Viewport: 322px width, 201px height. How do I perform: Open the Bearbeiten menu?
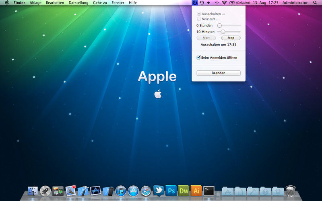[x=55, y=3]
